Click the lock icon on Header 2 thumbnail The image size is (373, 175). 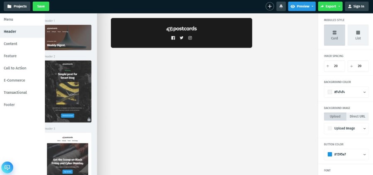[89, 120]
